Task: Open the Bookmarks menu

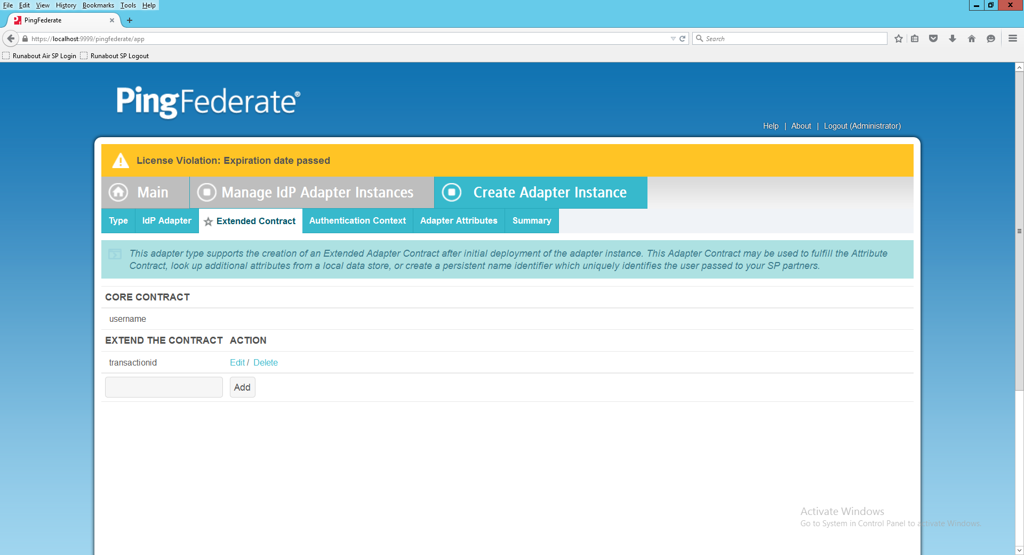Action: 98,5
